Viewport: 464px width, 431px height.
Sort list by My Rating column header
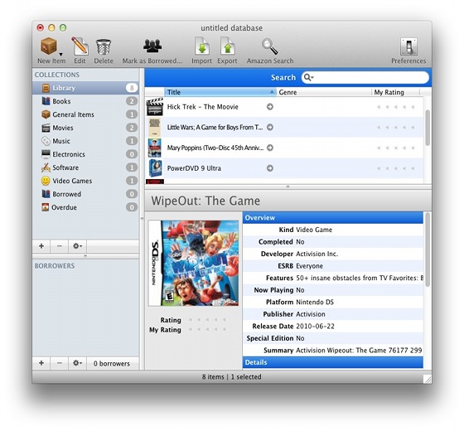point(396,92)
